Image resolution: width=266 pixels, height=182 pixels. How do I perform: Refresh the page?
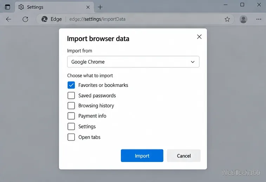25,19
